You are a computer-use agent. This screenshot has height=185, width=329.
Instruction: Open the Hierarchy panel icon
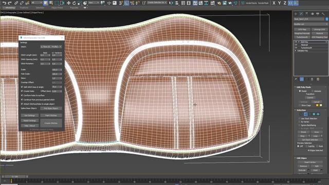pos(306,14)
